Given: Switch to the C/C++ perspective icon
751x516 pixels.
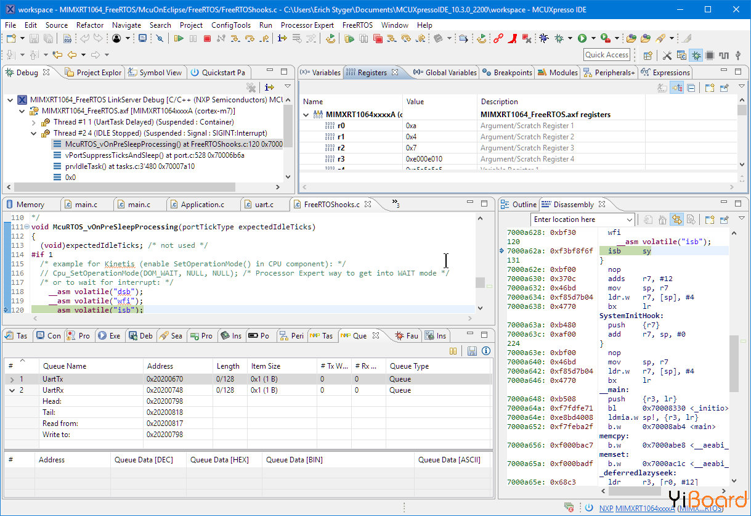Looking at the screenshot, I should pyautogui.click(x=681, y=55).
